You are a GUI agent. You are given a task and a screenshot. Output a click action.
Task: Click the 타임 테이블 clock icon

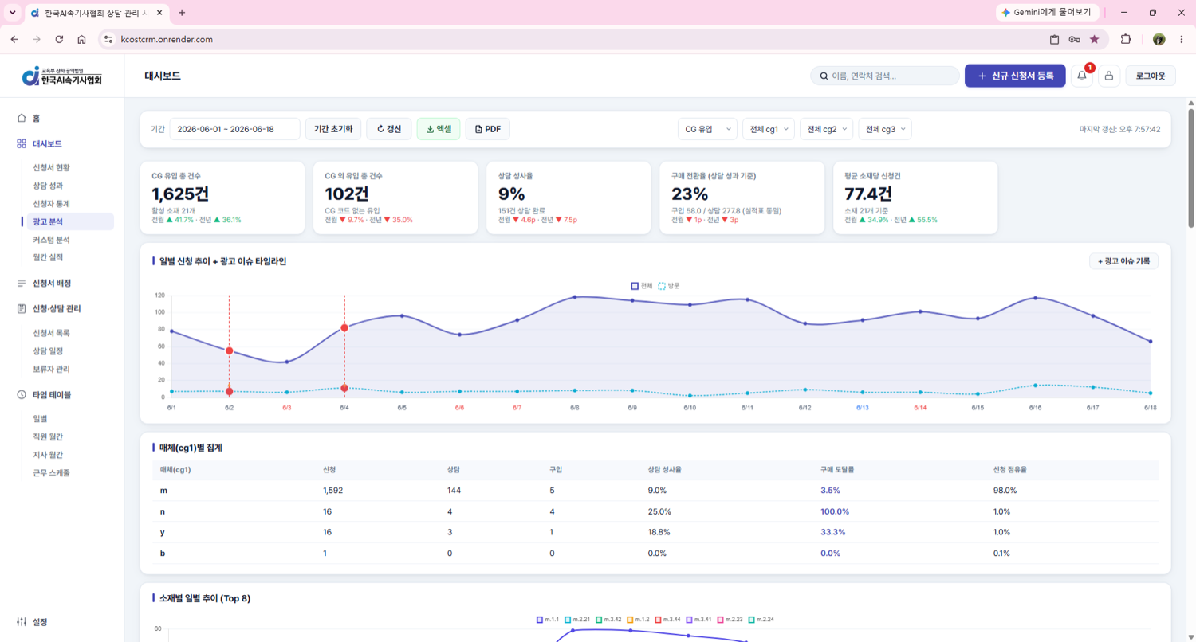pos(22,394)
